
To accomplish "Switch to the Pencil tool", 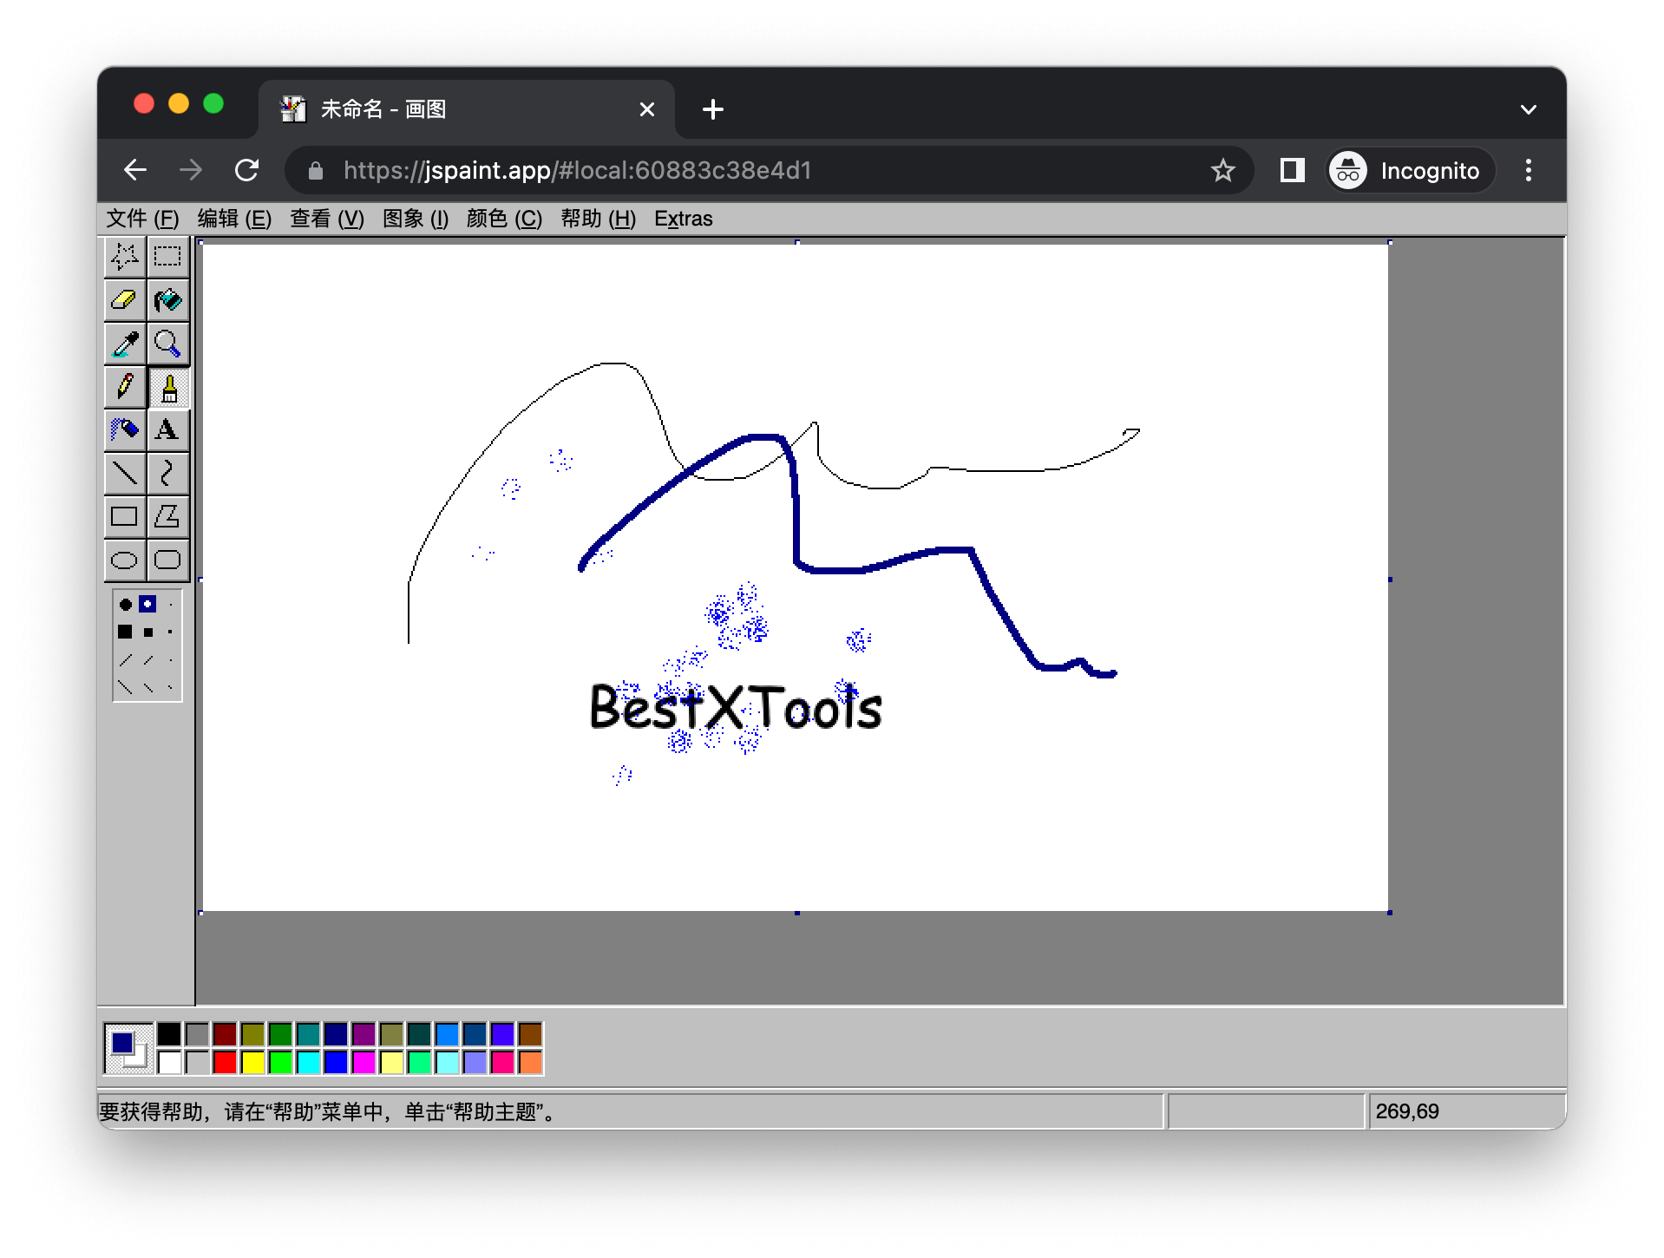I will click(125, 387).
